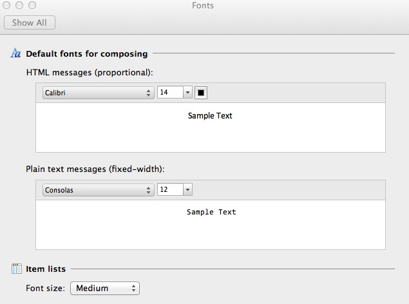Expand the HTML font size arrow next to 14
The height and width of the screenshot is (304, 409).
[188, 93]
